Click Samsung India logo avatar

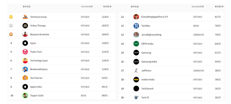point(136,62)
